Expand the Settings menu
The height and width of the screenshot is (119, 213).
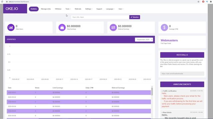89,9
